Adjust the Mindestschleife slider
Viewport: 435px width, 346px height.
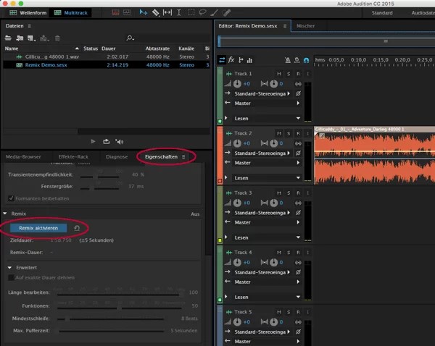coord(67,318)
